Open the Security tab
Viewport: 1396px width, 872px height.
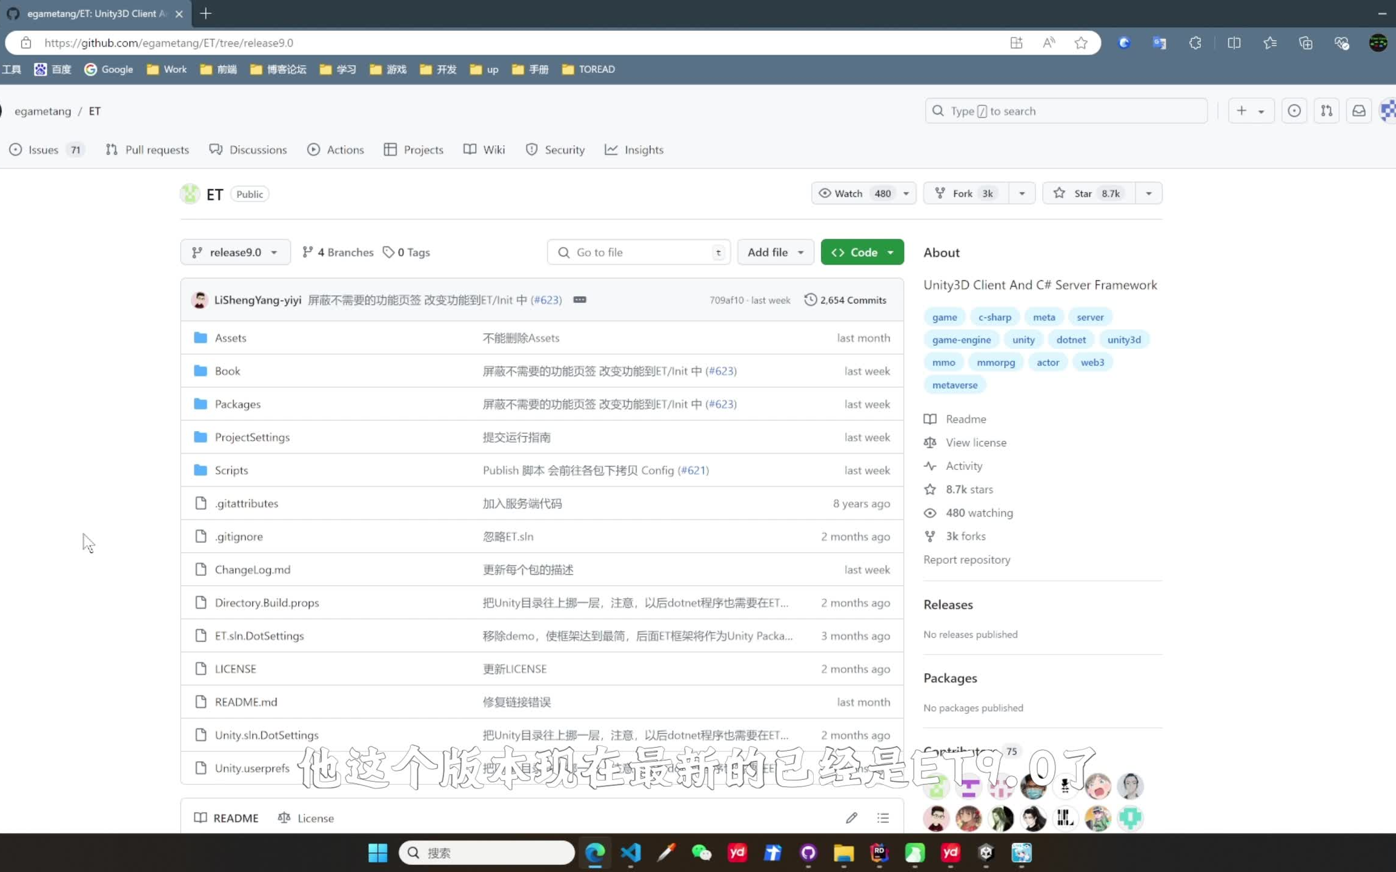pos(555,150)
